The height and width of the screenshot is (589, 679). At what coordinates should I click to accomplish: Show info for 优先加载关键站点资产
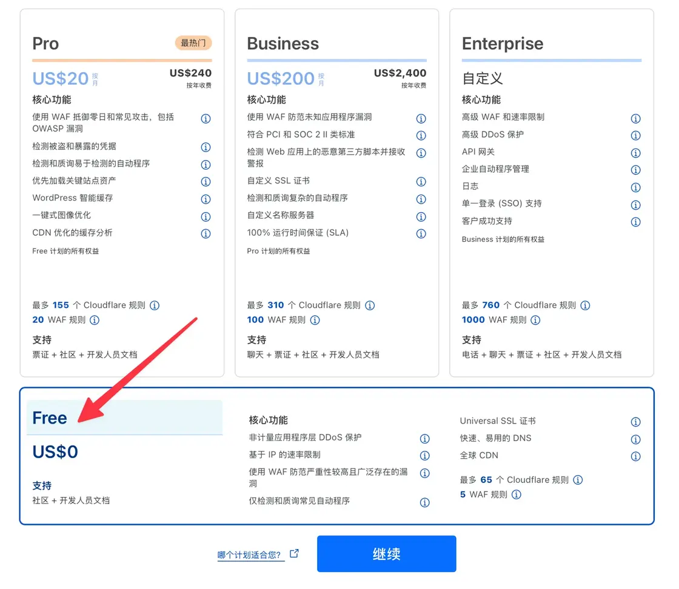point(206,182)
